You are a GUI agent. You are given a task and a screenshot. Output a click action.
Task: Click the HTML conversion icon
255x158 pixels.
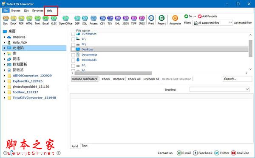point(29,18)
